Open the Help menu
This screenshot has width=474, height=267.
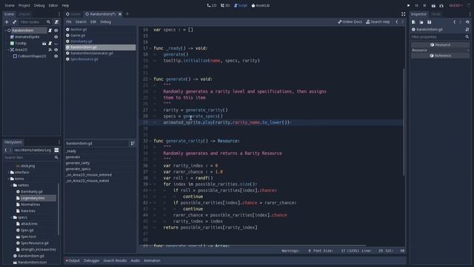(x=65, y=5)
